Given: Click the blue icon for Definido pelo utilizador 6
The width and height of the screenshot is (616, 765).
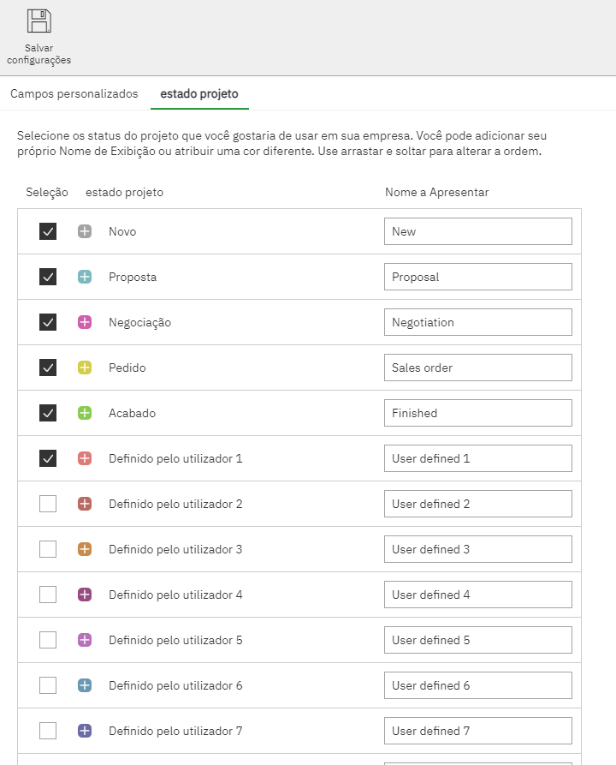Looking at the screenshot, I should point(85,685).
